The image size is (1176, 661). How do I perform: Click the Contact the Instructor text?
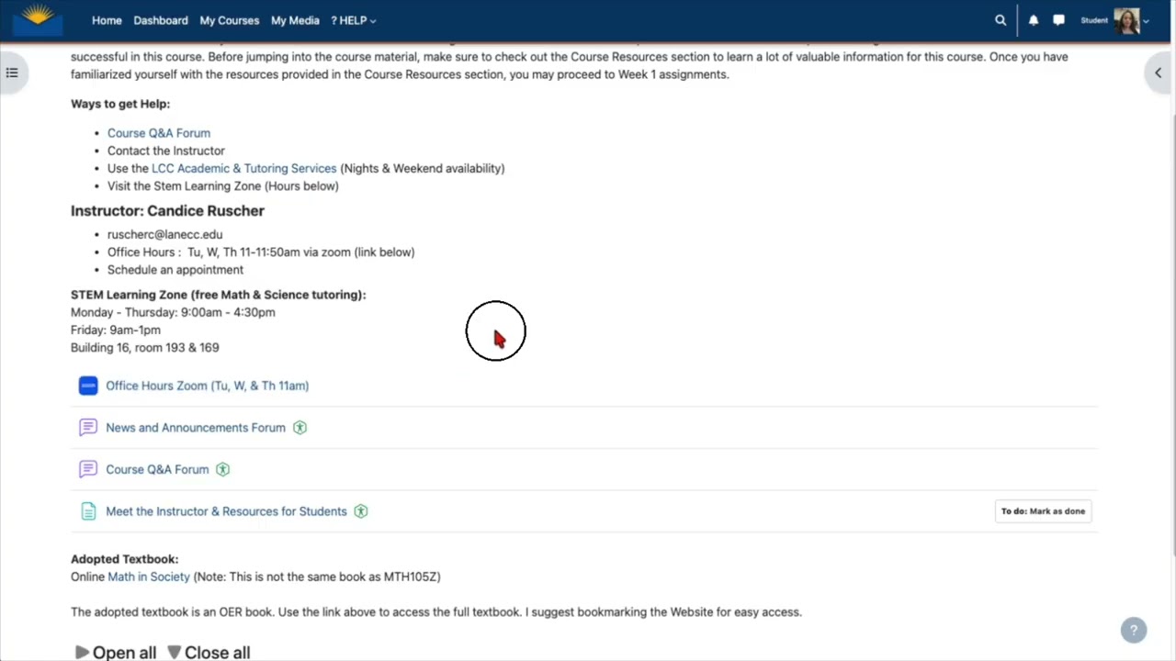pyautogui.click(x=166, y=151)
